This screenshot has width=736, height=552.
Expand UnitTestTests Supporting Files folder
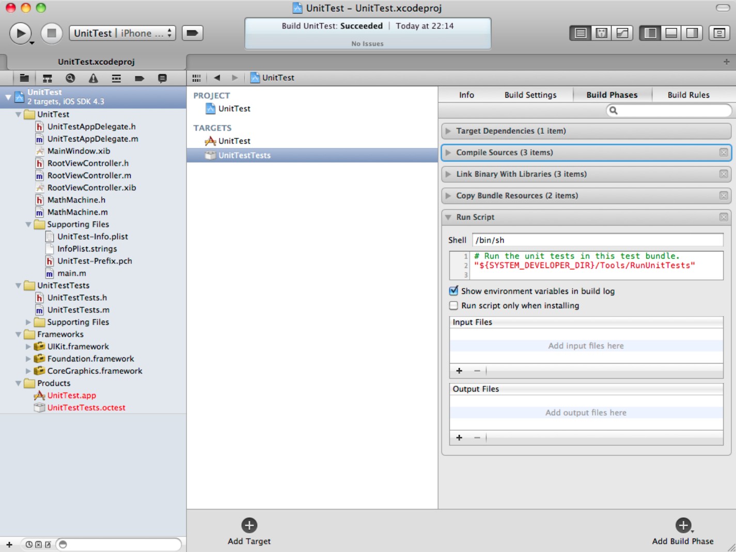point(28,322)
